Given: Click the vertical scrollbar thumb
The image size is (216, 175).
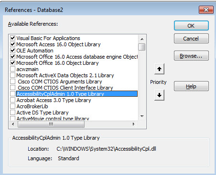Looking at the screenshot, I should 142,47.
